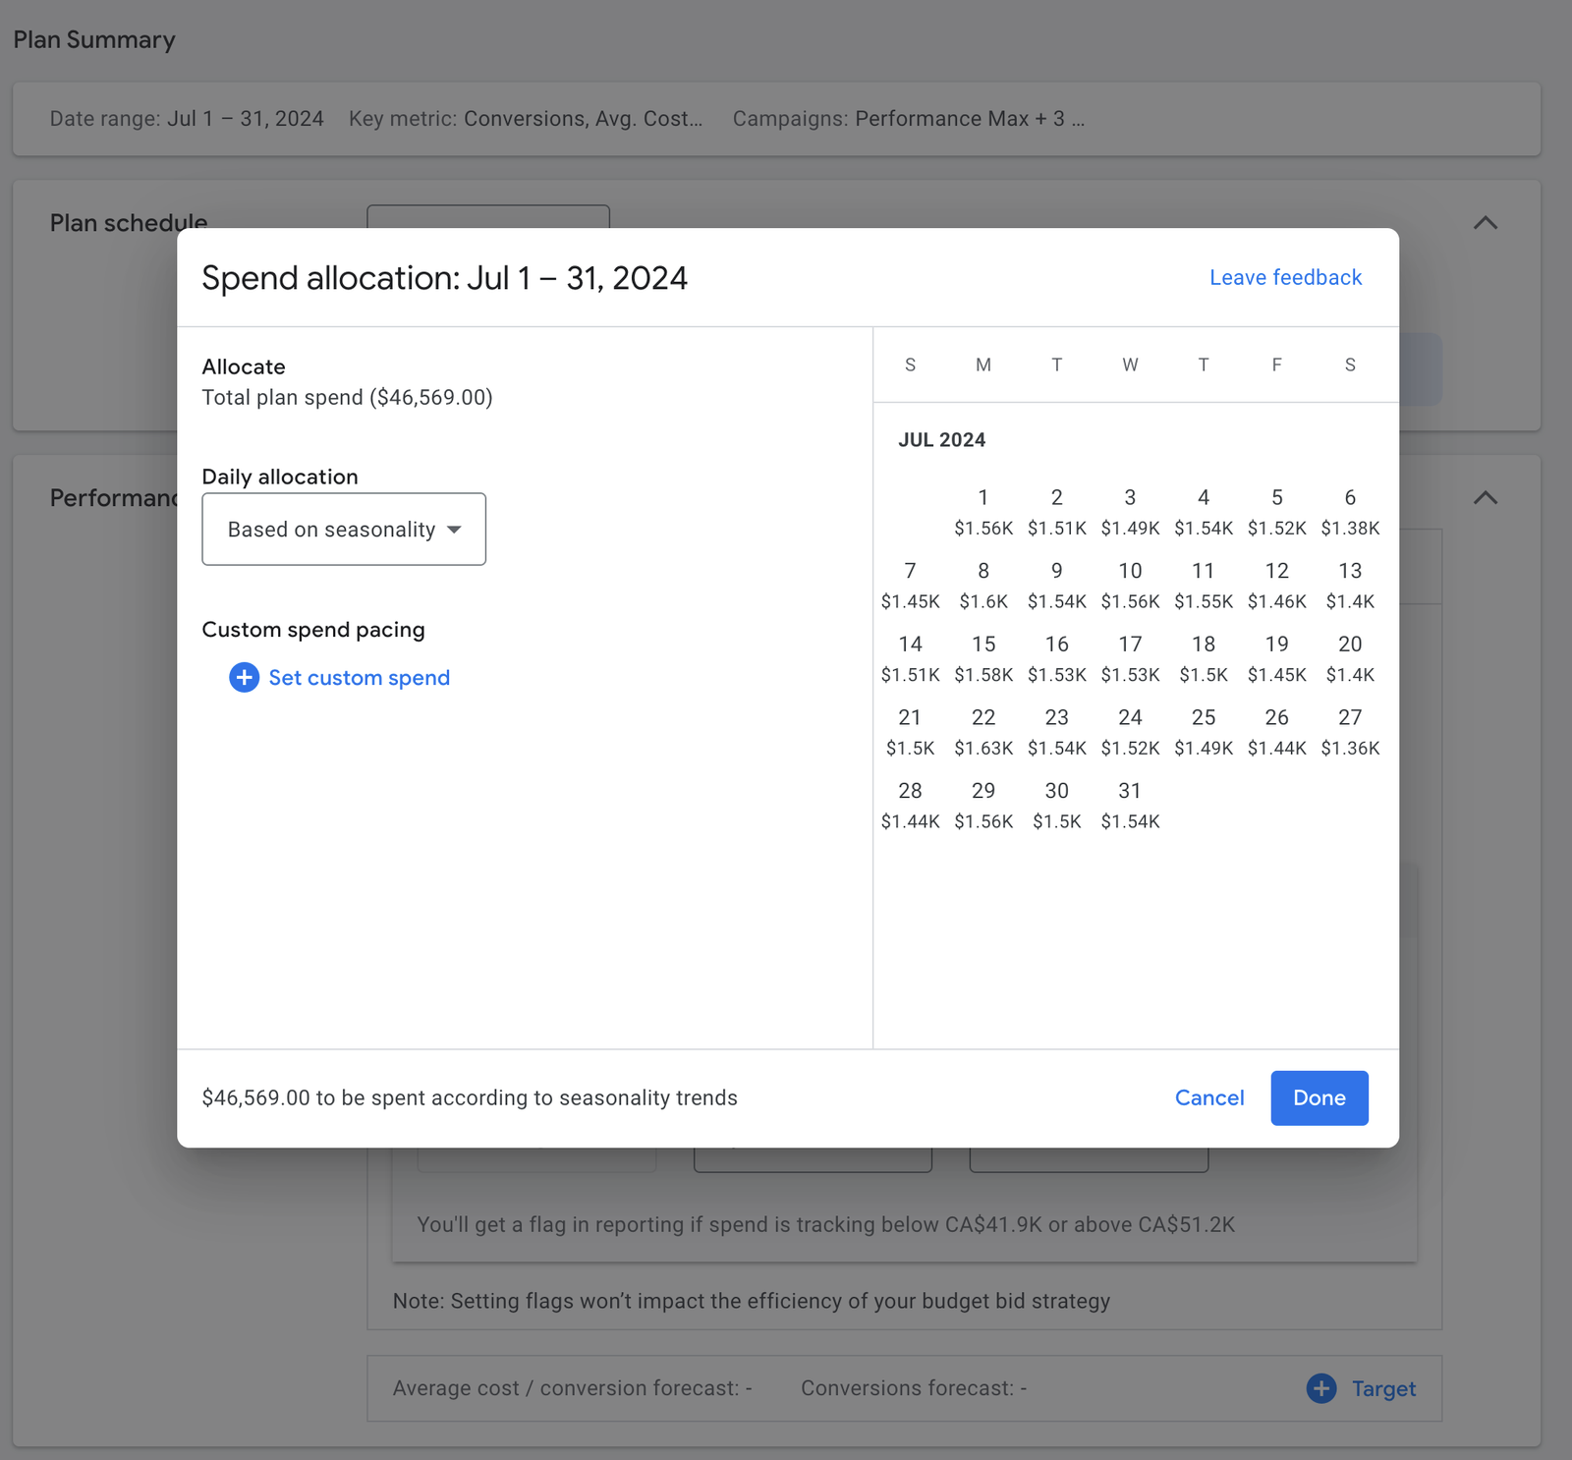Cancel the spend allocation dialog
This screenshot has height=1460, width=1572.
(x=1208, y=1097)
